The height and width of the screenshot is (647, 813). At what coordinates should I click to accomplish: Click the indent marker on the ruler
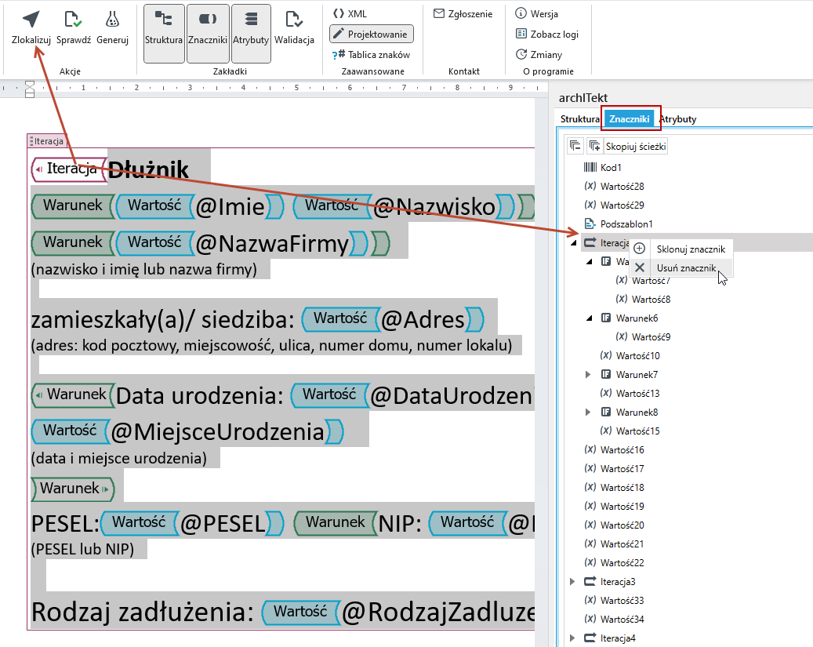[x=30, y=89]
